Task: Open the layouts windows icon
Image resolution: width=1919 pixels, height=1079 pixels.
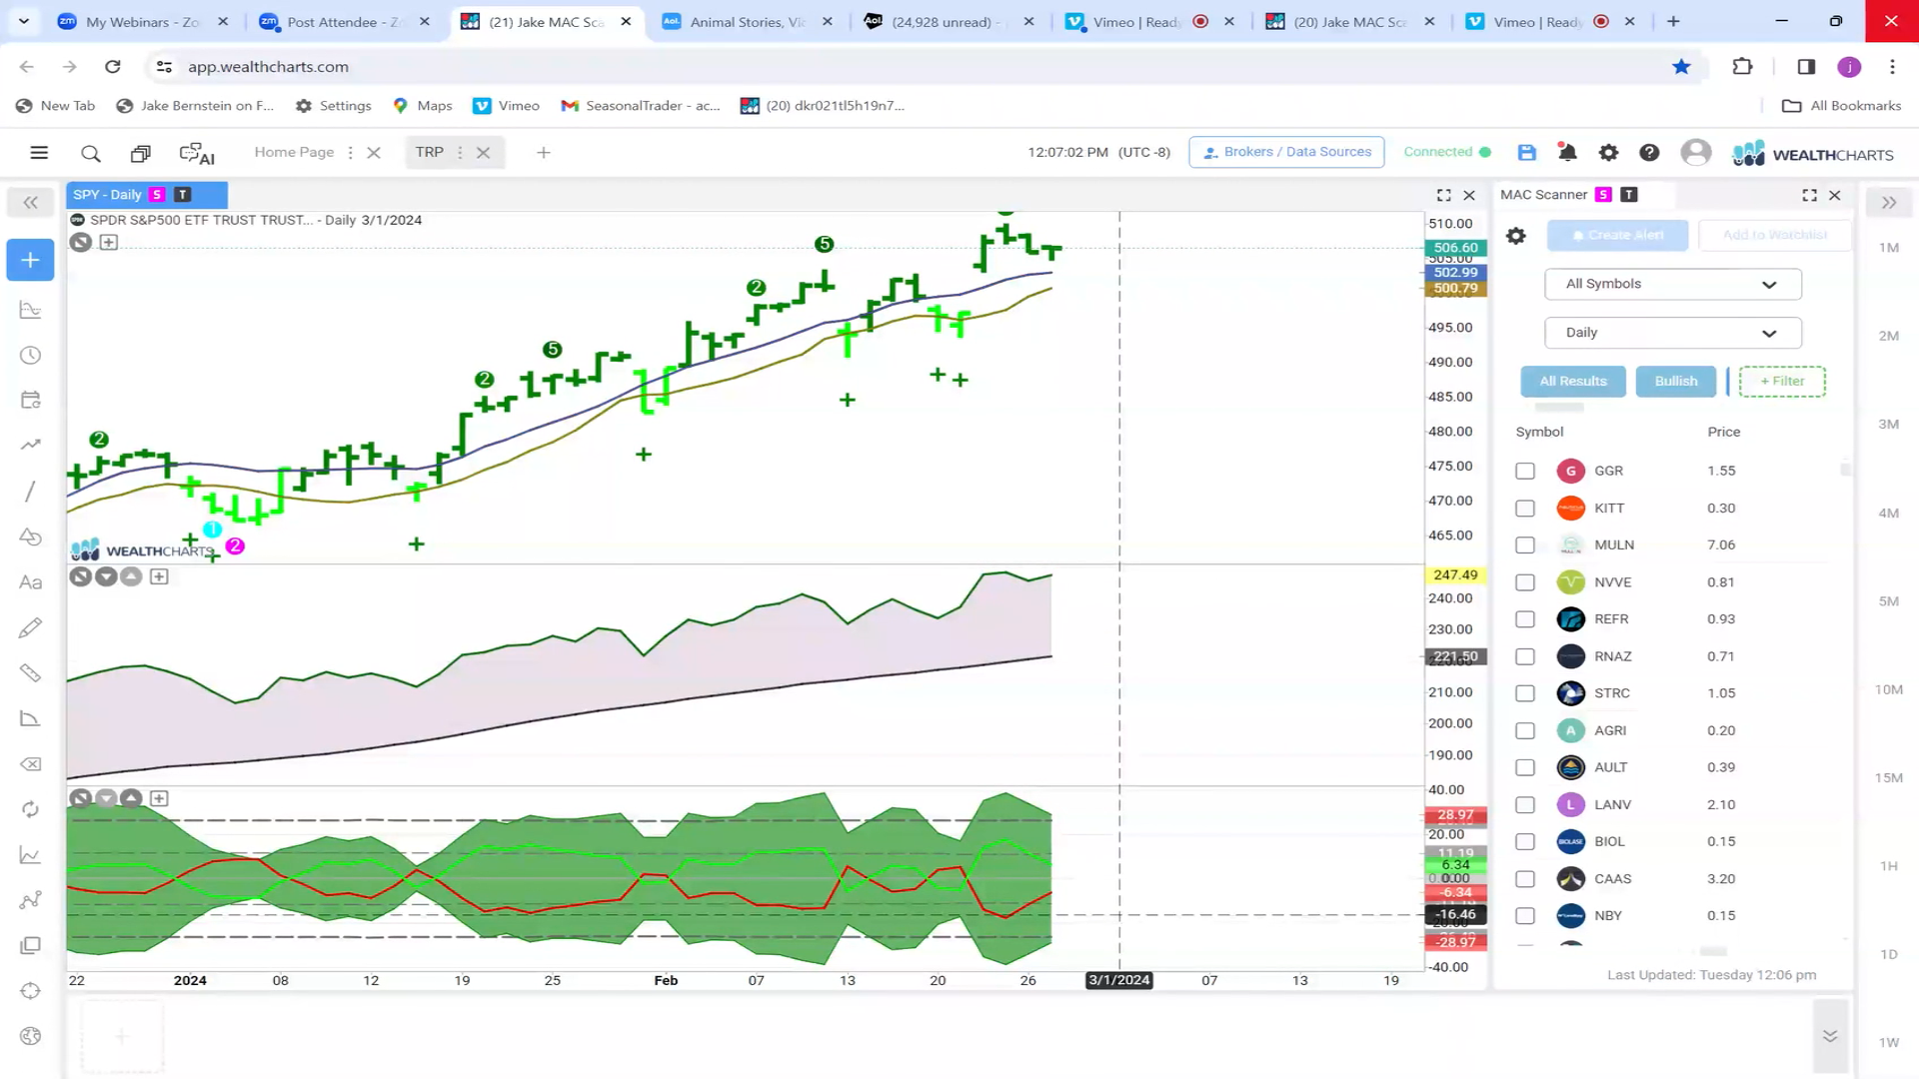Action: [140, 153]
